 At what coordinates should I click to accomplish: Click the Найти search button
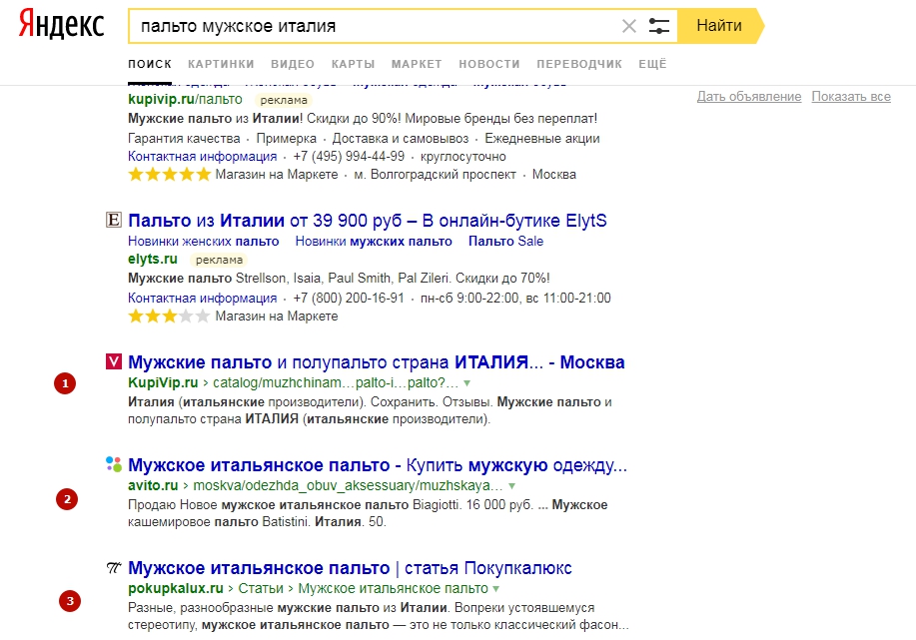[719, 26]
